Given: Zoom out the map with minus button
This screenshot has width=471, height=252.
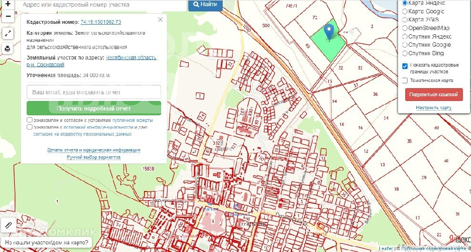Looking at the screenshot, I should (x=8, y=16).
